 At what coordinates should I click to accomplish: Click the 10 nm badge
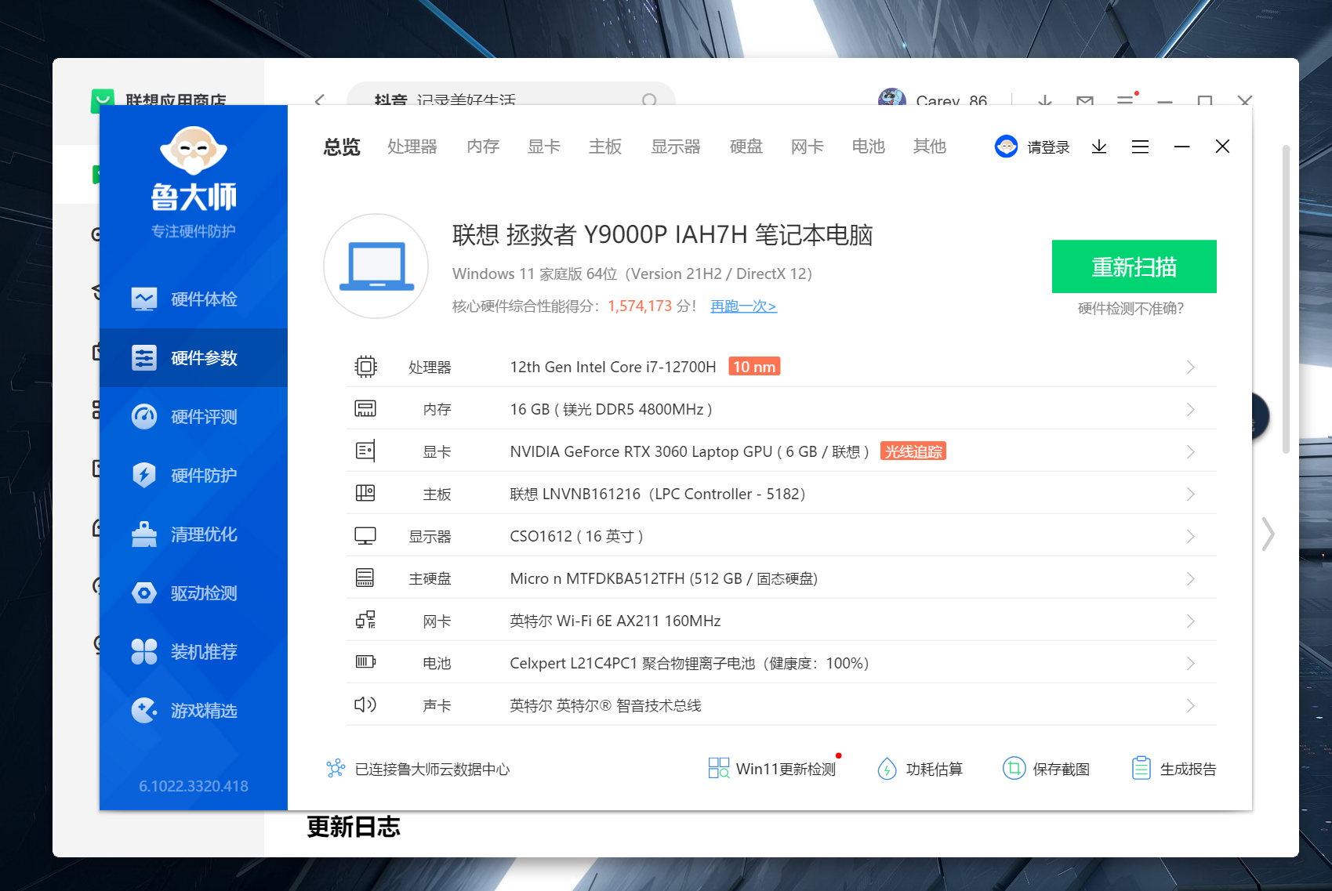[x=754, y=367]
